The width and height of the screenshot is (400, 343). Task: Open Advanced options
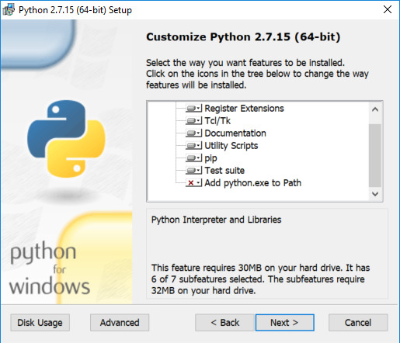(x=120, y=323)
